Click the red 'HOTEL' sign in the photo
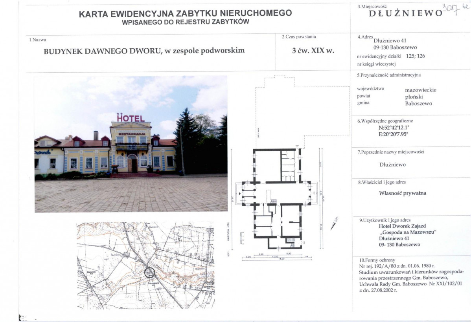This screenshot has height=322, width=471. pyautogui.click(x=131, y=118)
